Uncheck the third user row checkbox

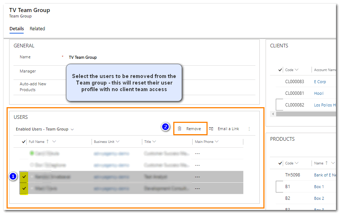(x=24, y=177)
